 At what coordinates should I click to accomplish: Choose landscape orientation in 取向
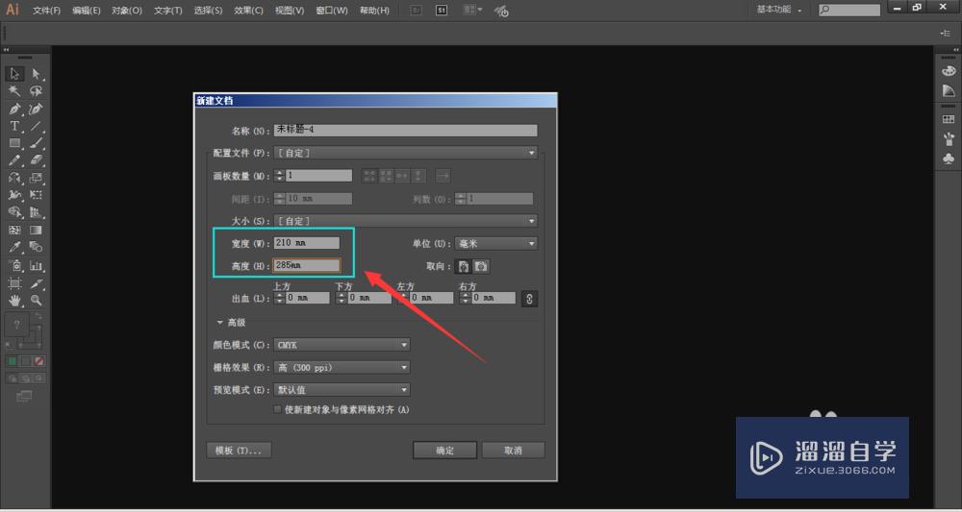[x=482, y=266]
